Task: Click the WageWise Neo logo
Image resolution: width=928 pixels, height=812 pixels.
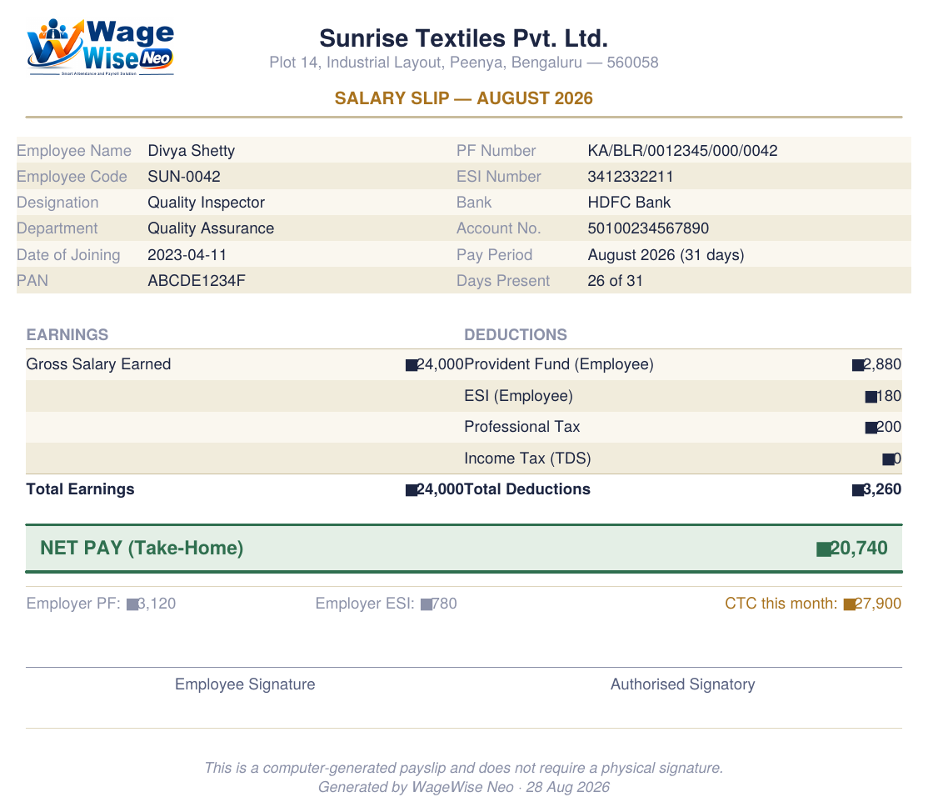Action: click(101, 47)
